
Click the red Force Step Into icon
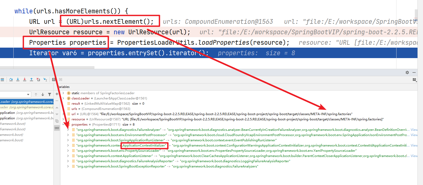(x=25, y=80)
